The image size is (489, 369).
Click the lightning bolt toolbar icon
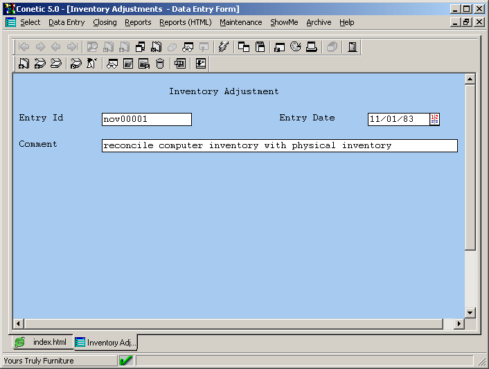(x=223, y=47)
